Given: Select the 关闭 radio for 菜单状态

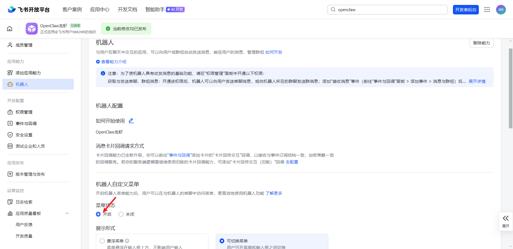Looking at the screenshot, I should tap(121, 214).
